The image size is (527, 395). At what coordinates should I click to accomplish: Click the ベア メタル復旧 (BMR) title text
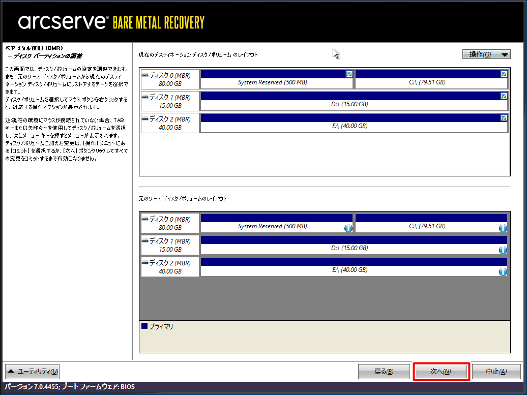point(34,48)
